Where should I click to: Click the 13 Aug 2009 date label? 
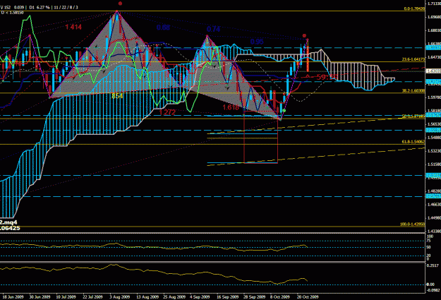[147, 297]
